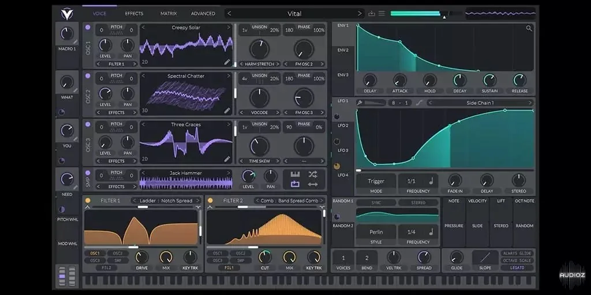Open the envelope magnifier zoom icon
Screen dimensions: 591x295
529,28
